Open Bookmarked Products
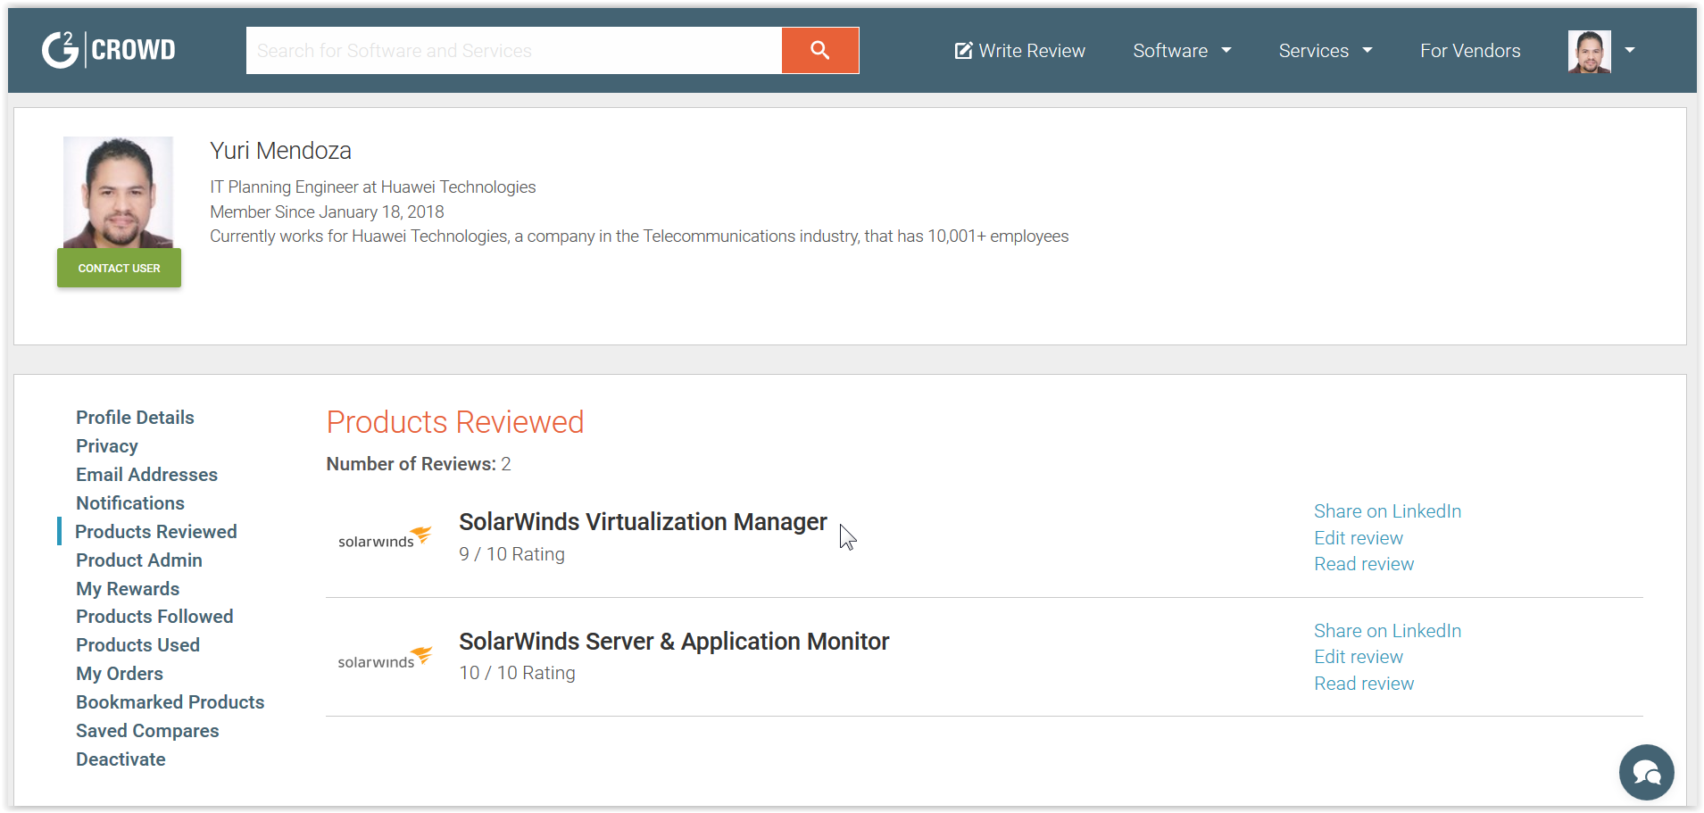 pos(170,702)
